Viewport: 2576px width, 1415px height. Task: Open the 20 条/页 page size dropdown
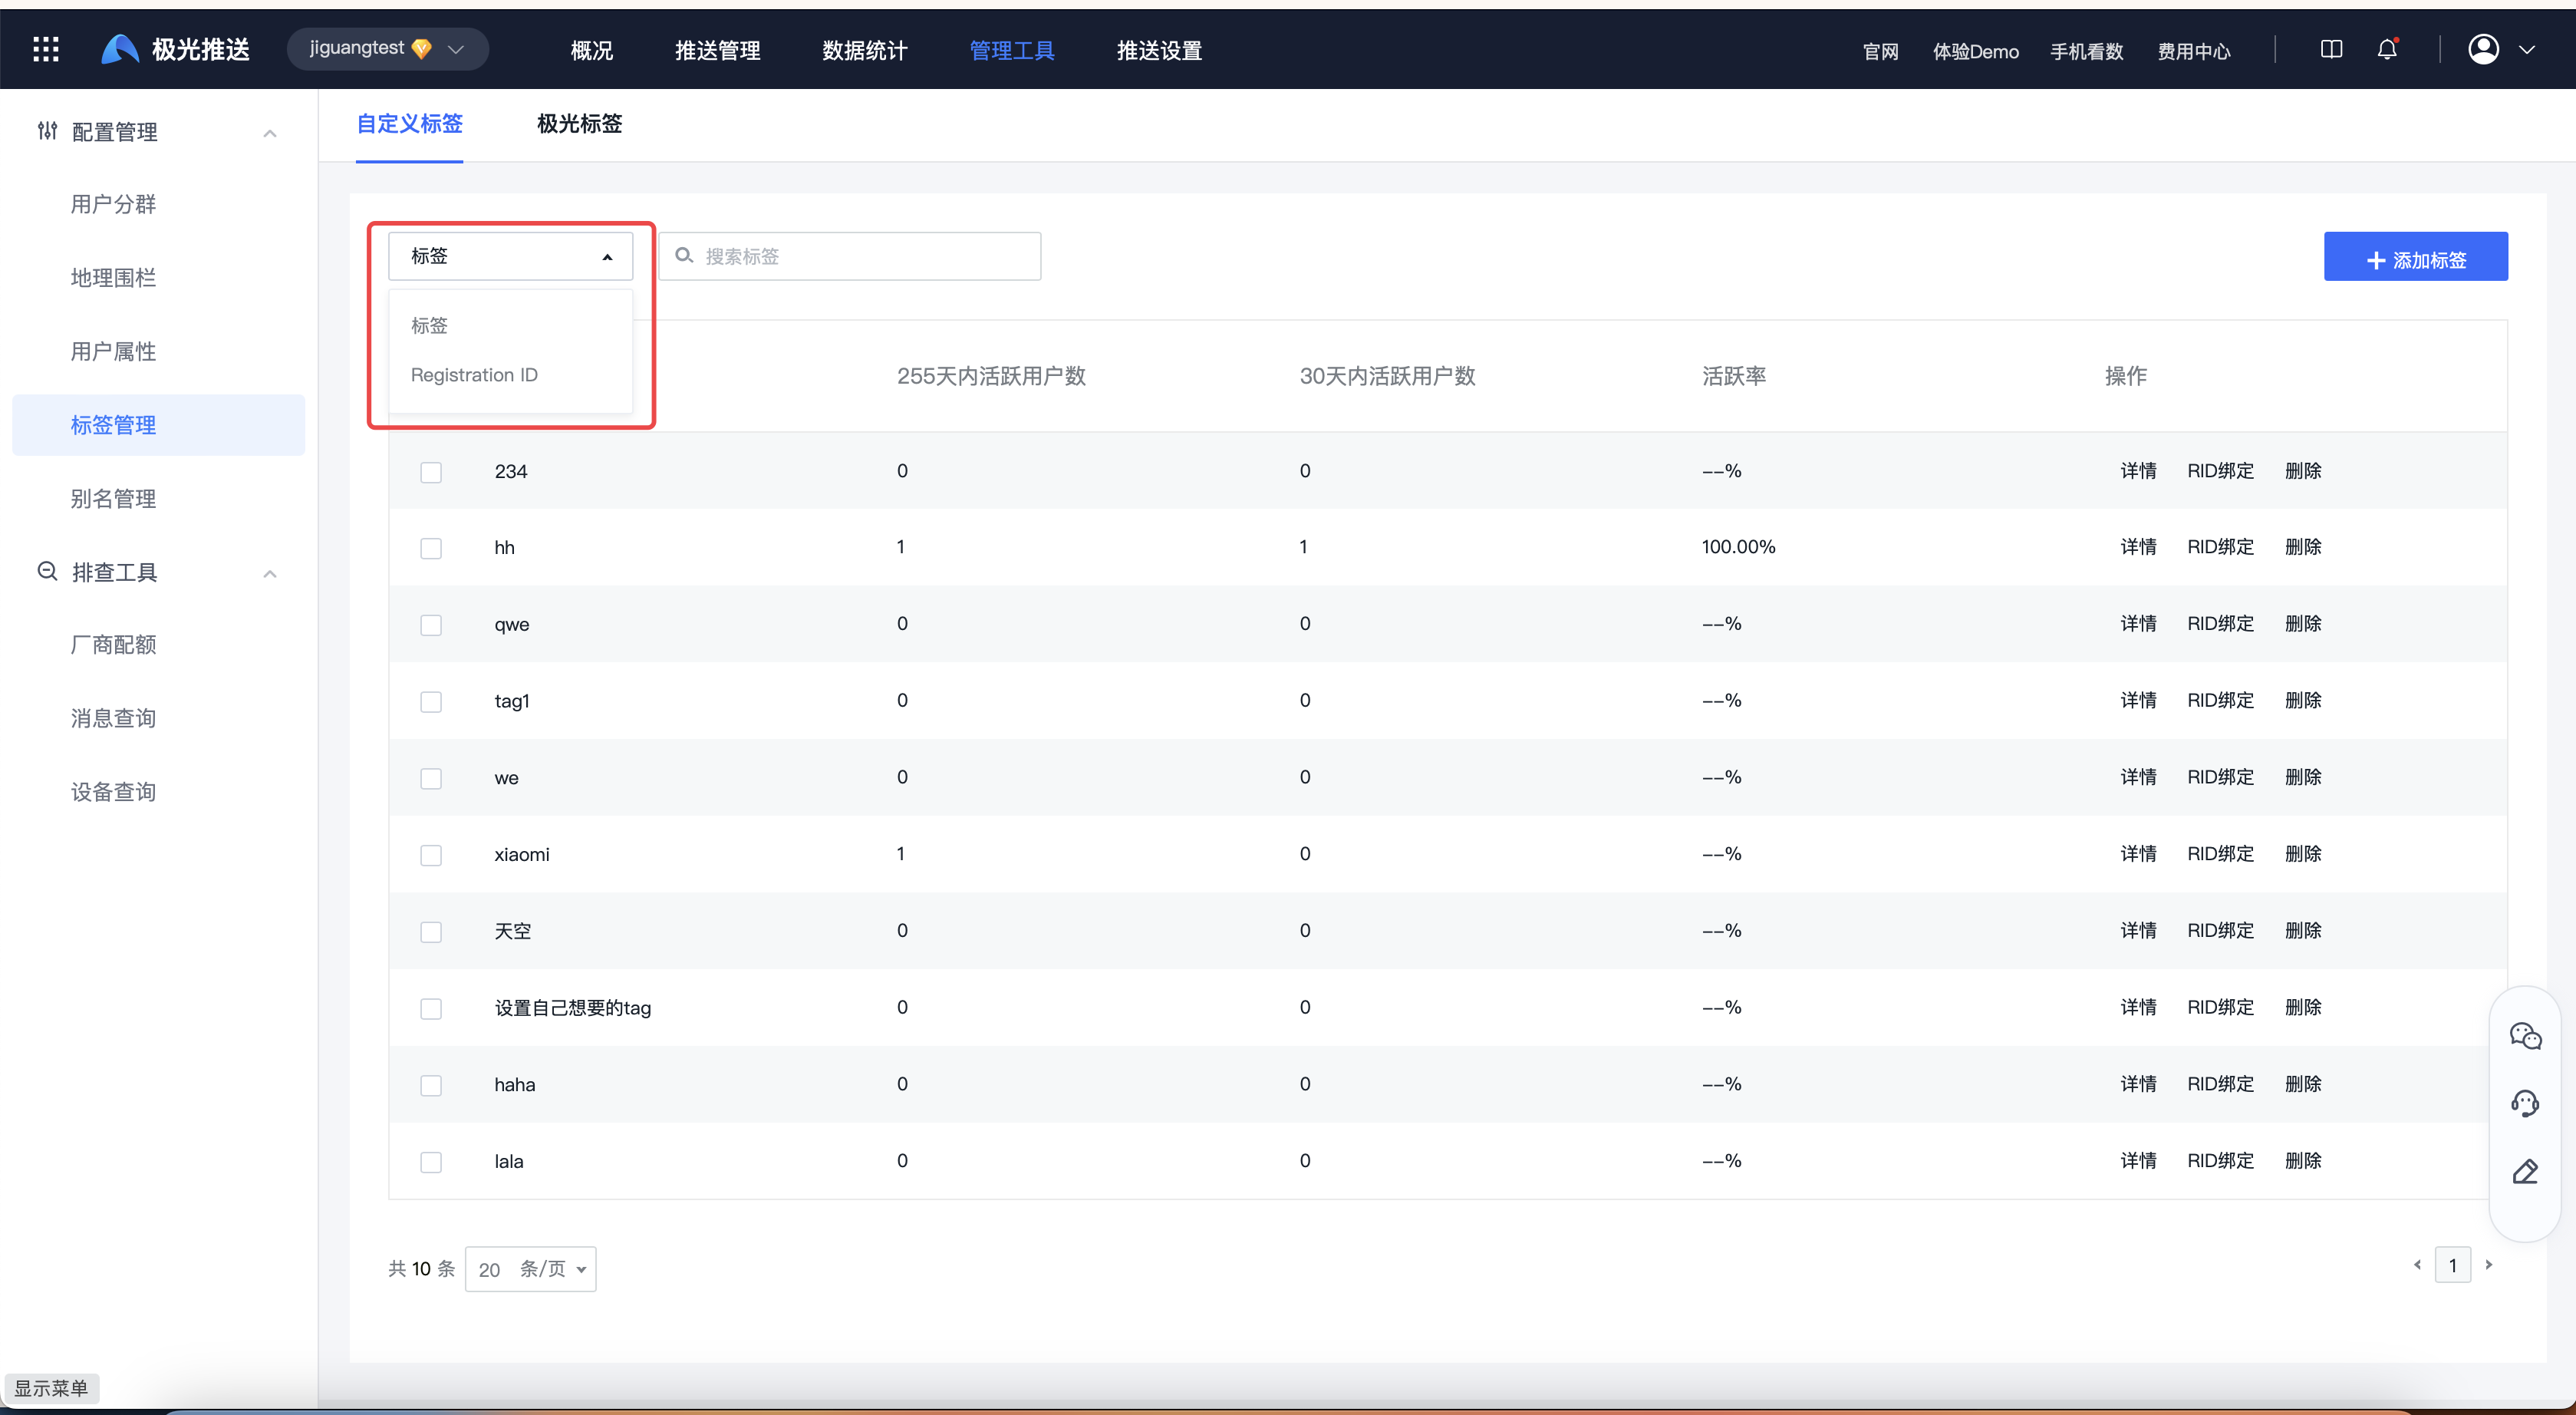pyautogui.click(x=530, y=1269)
